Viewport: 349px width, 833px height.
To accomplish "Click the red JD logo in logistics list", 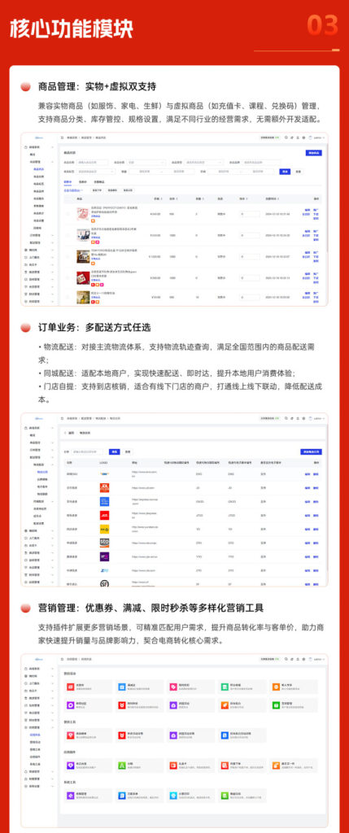I will point(104,488).
